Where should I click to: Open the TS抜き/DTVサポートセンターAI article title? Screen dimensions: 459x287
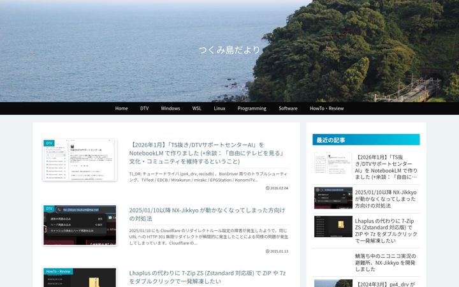point(207,153)
